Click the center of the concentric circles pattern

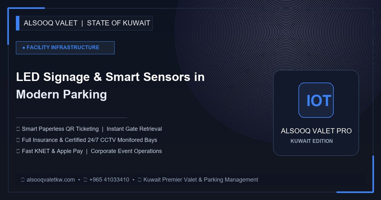286,31
